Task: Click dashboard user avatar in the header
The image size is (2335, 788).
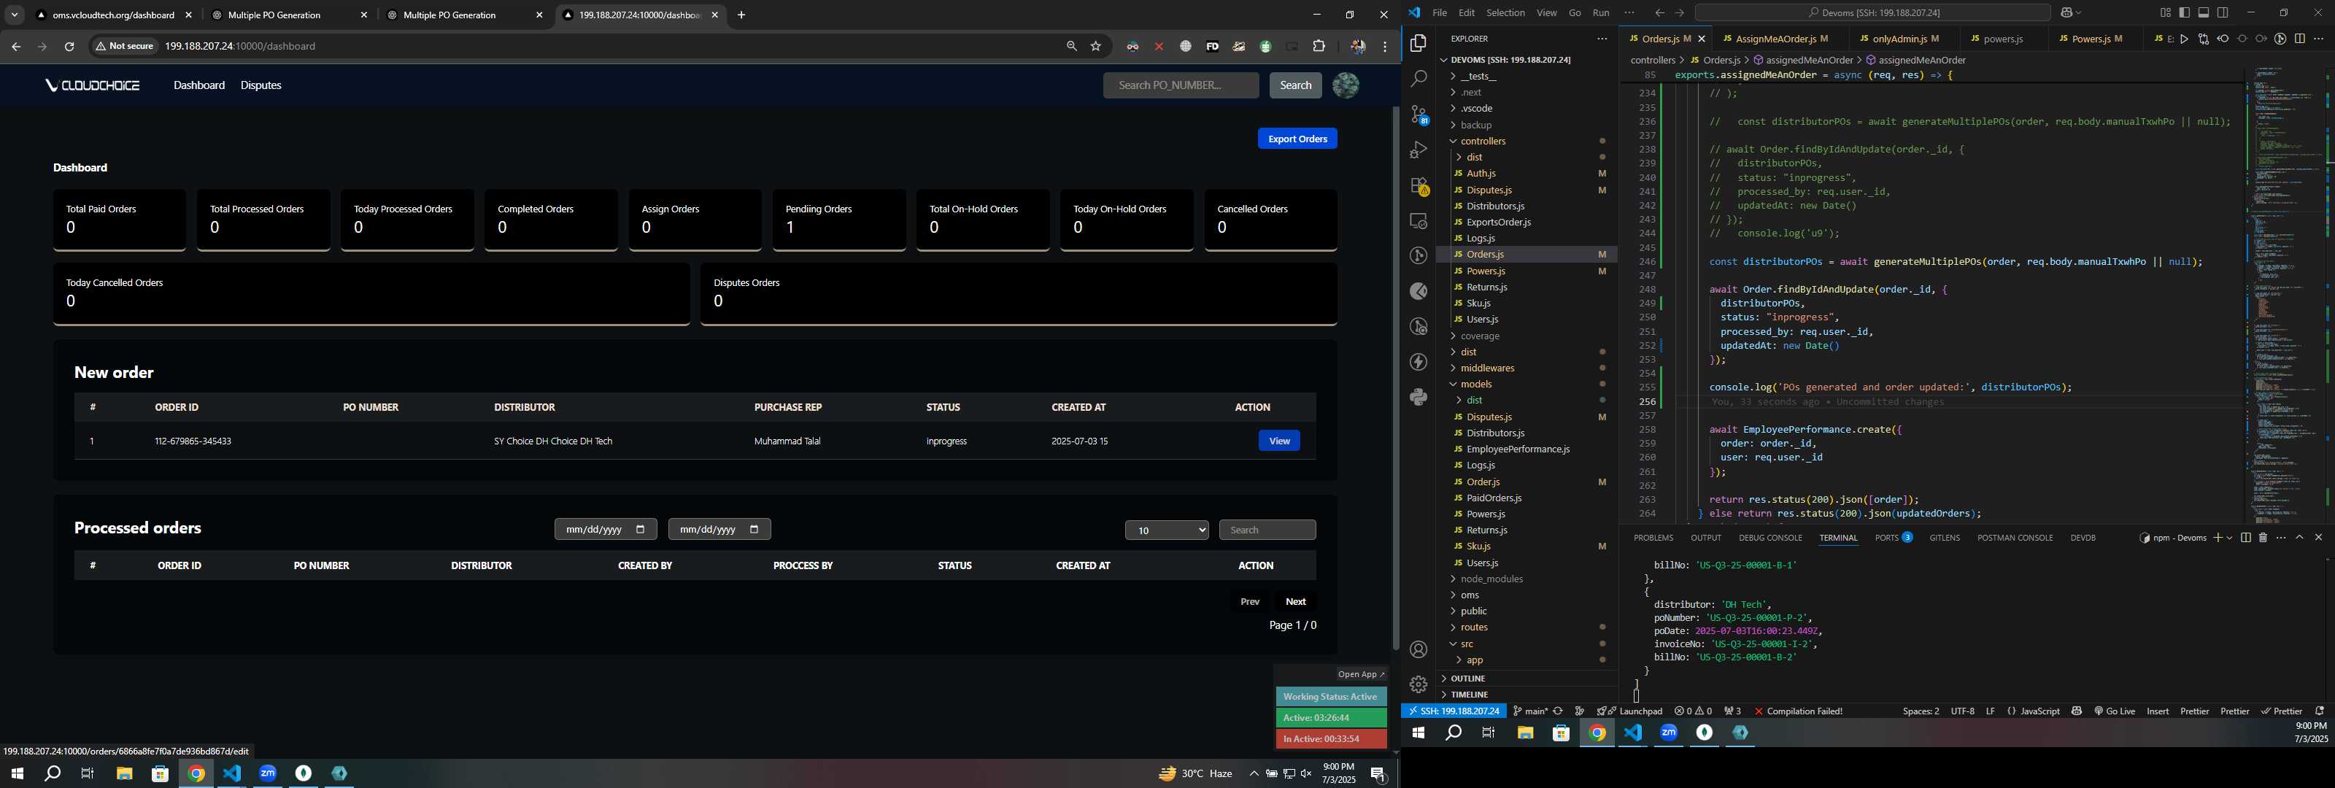Action: point(1345,85)
